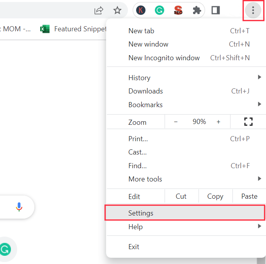The height and width of the screenshot is (264, 266).
Task: Click the voice search microphone
Action: tap(19, 207)
